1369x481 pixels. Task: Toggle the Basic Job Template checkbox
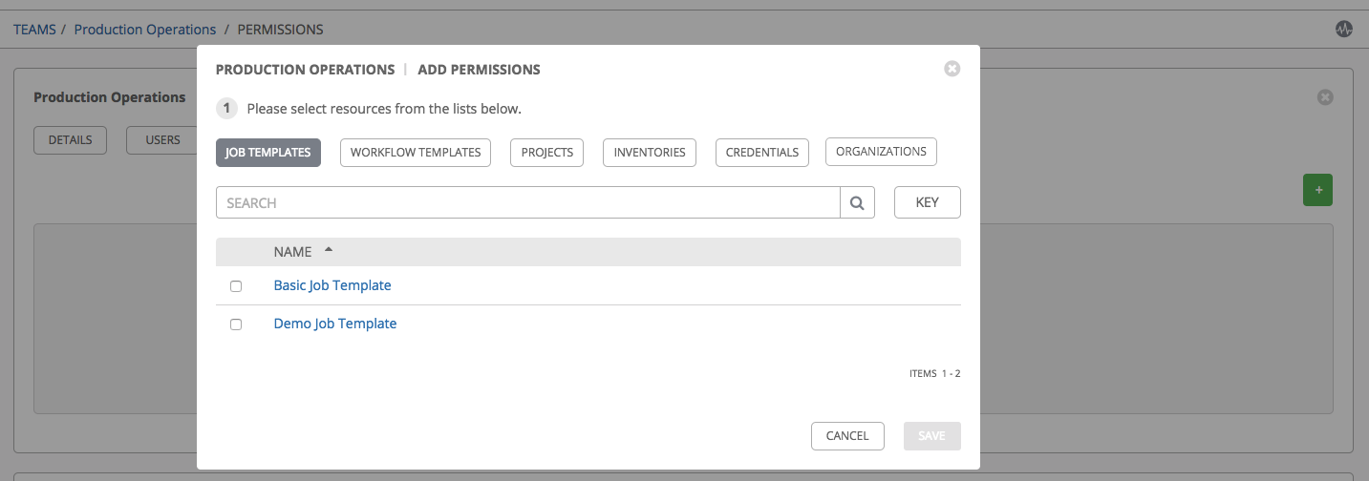236,286
